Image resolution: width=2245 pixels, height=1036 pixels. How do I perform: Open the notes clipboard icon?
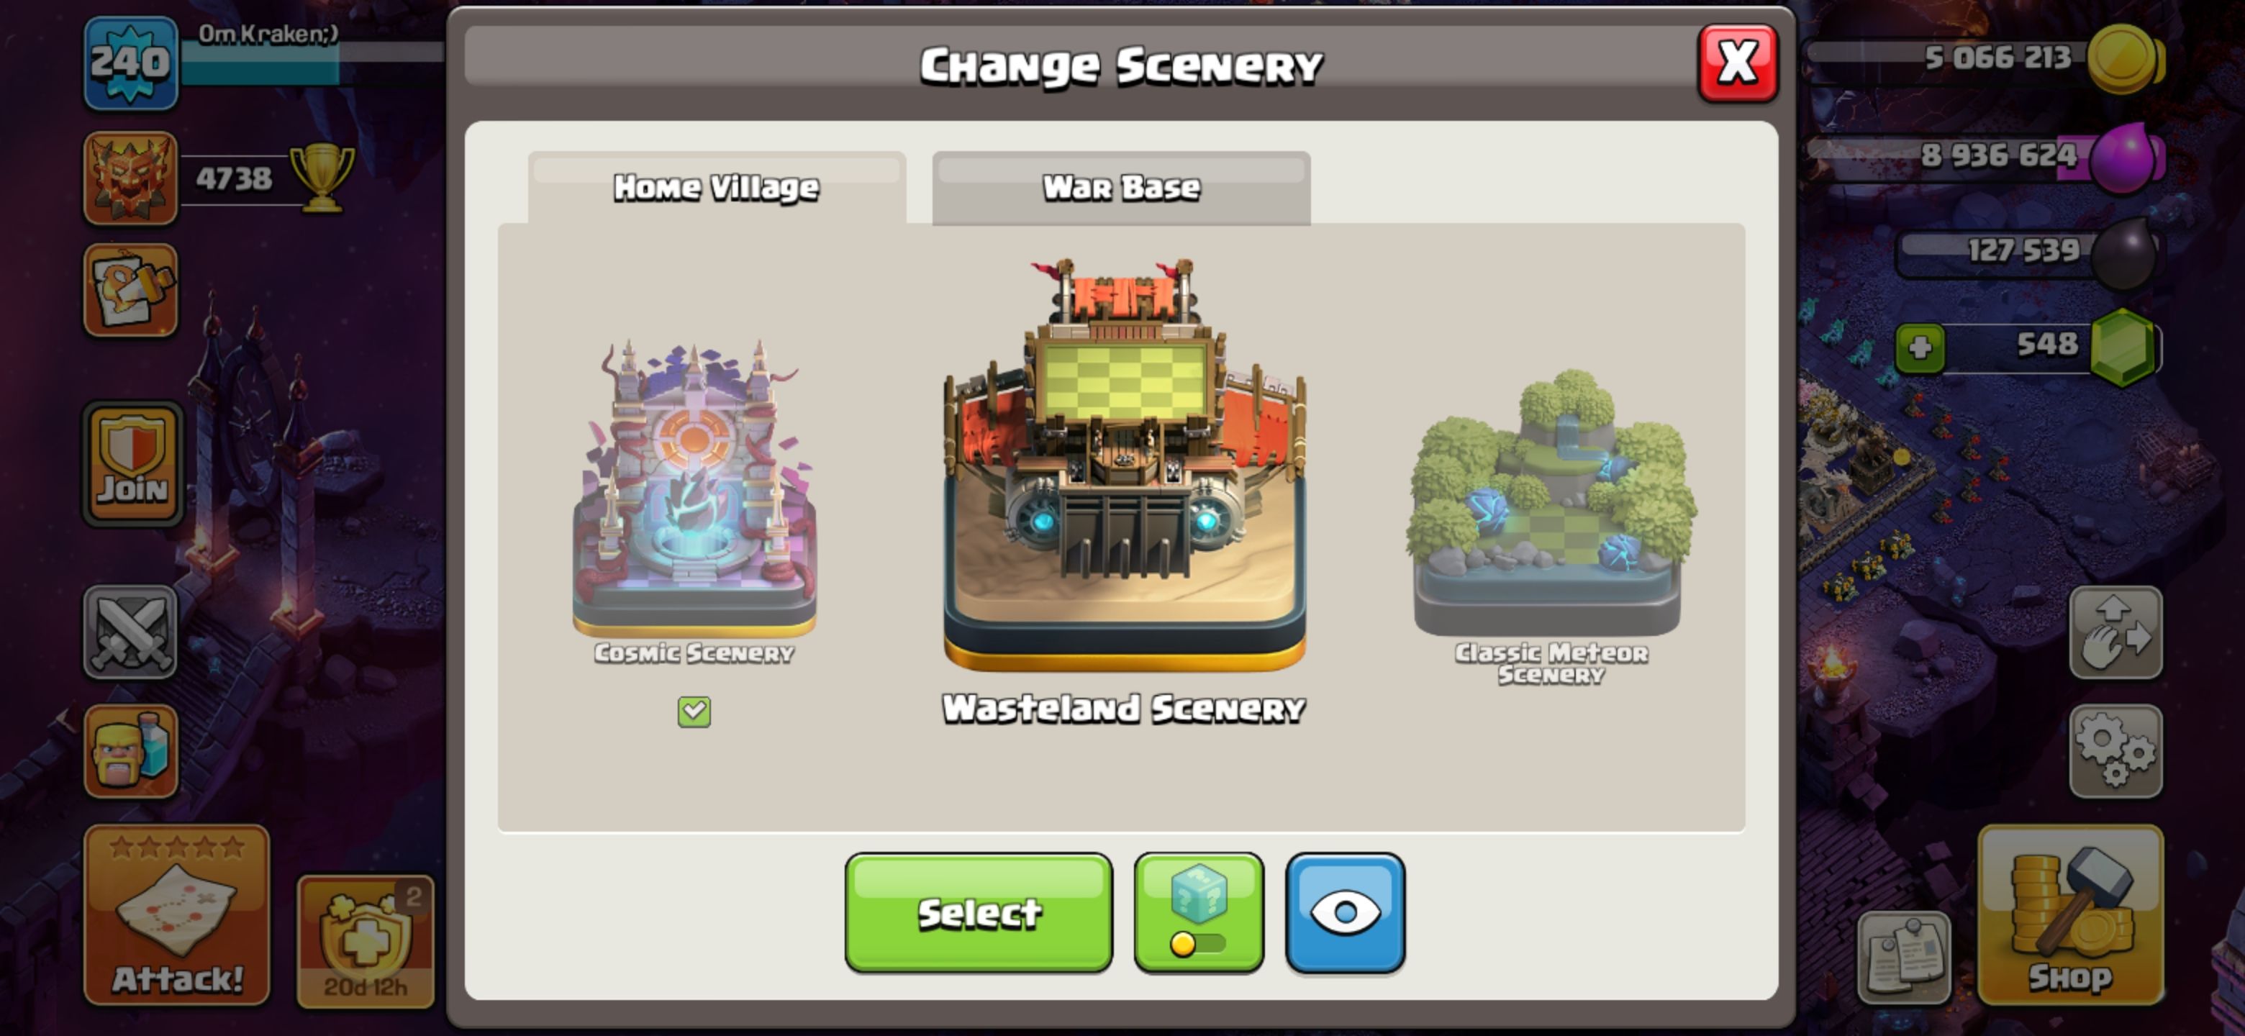(1904, 958)
